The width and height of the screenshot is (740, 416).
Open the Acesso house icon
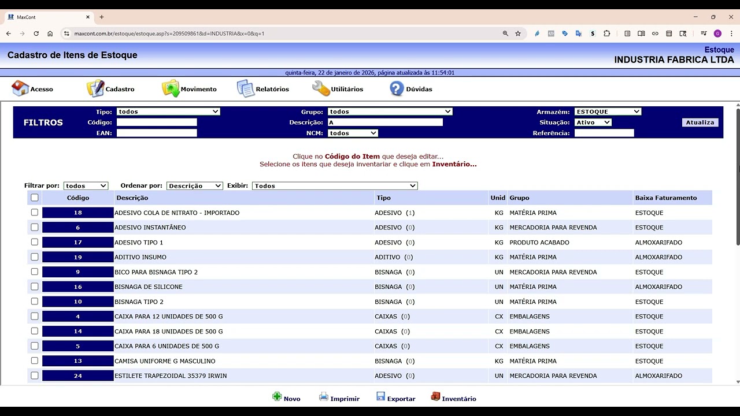pyautogui.click(x=20, y=88)
